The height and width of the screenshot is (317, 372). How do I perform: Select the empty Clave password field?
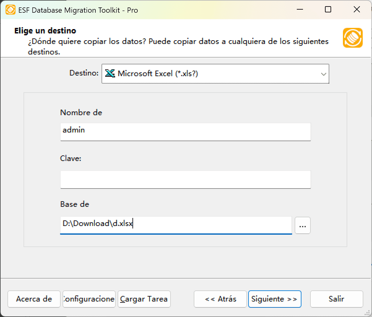click(x=185, y=180)
